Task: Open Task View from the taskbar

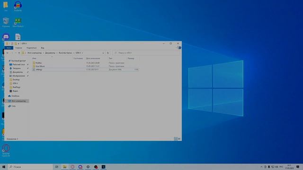Action: 57,167
